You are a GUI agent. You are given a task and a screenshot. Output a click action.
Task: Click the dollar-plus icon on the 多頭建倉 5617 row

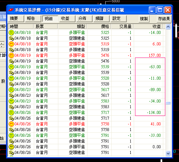coord(11,95)
